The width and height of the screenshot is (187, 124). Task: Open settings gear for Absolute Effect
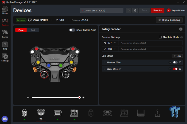coord(180,62)
